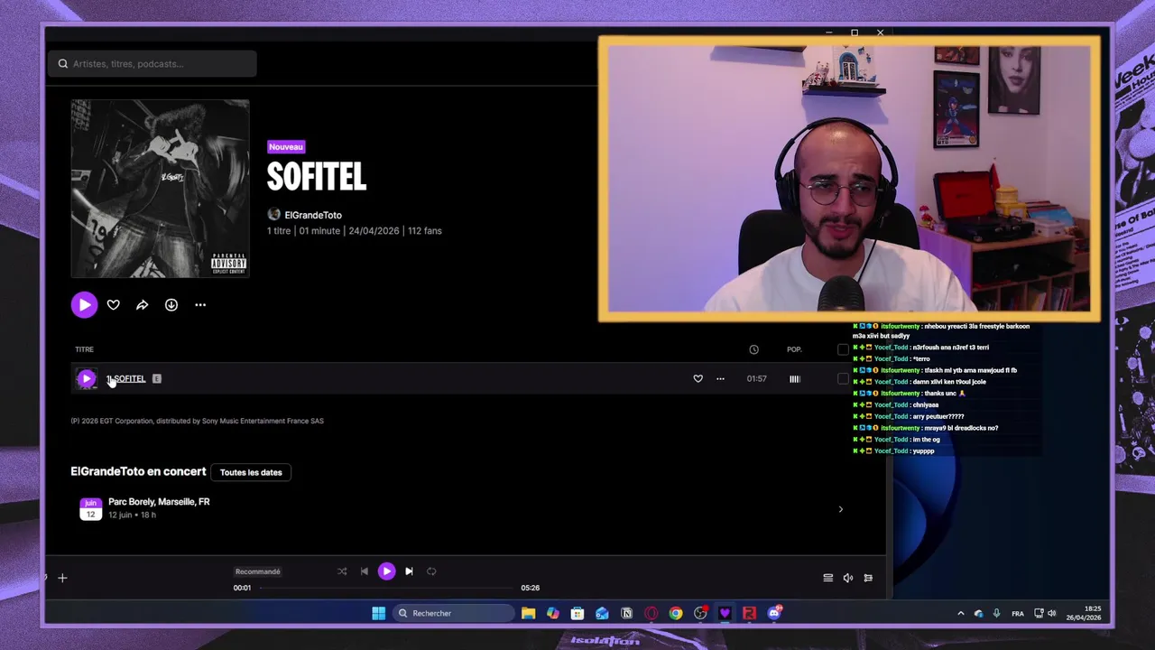Click the search magnifier icon

[x=63, y=64]
